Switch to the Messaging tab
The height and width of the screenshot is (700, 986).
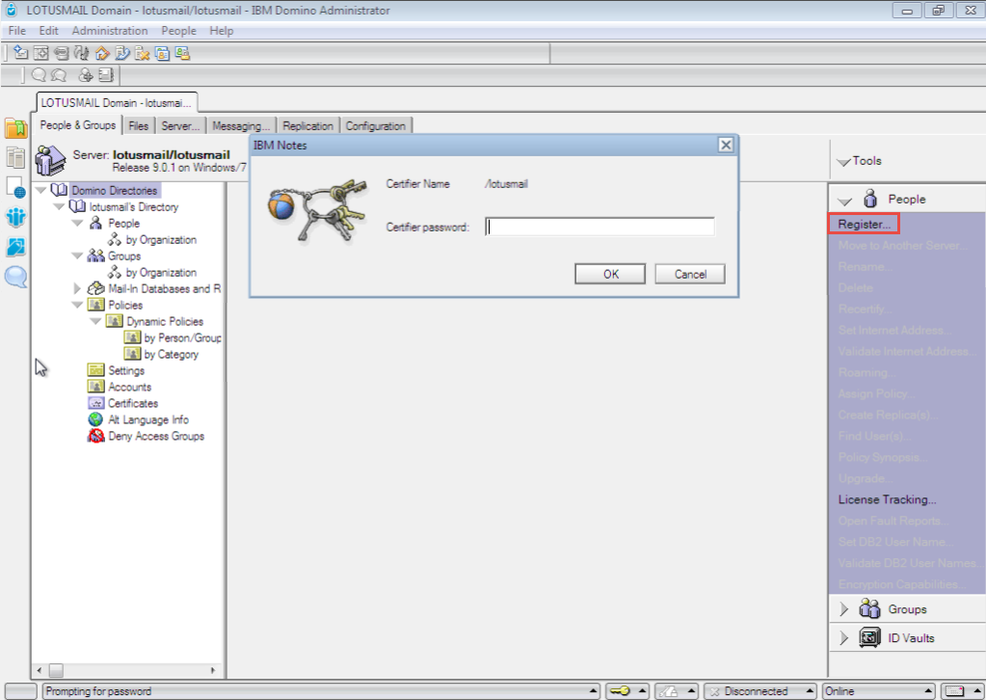241,125
